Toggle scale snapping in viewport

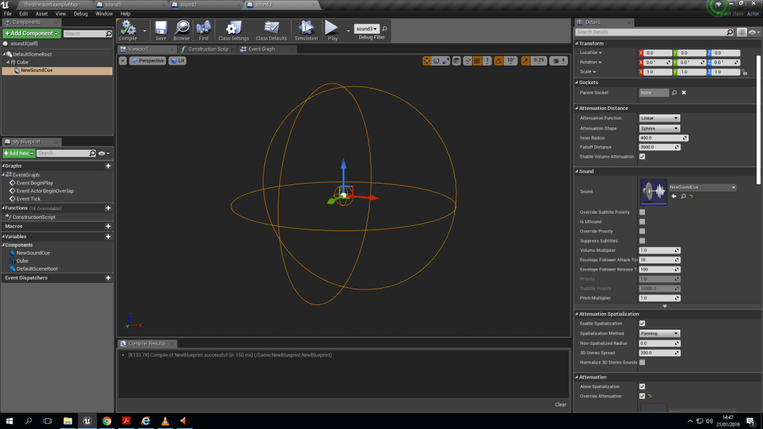525,60
